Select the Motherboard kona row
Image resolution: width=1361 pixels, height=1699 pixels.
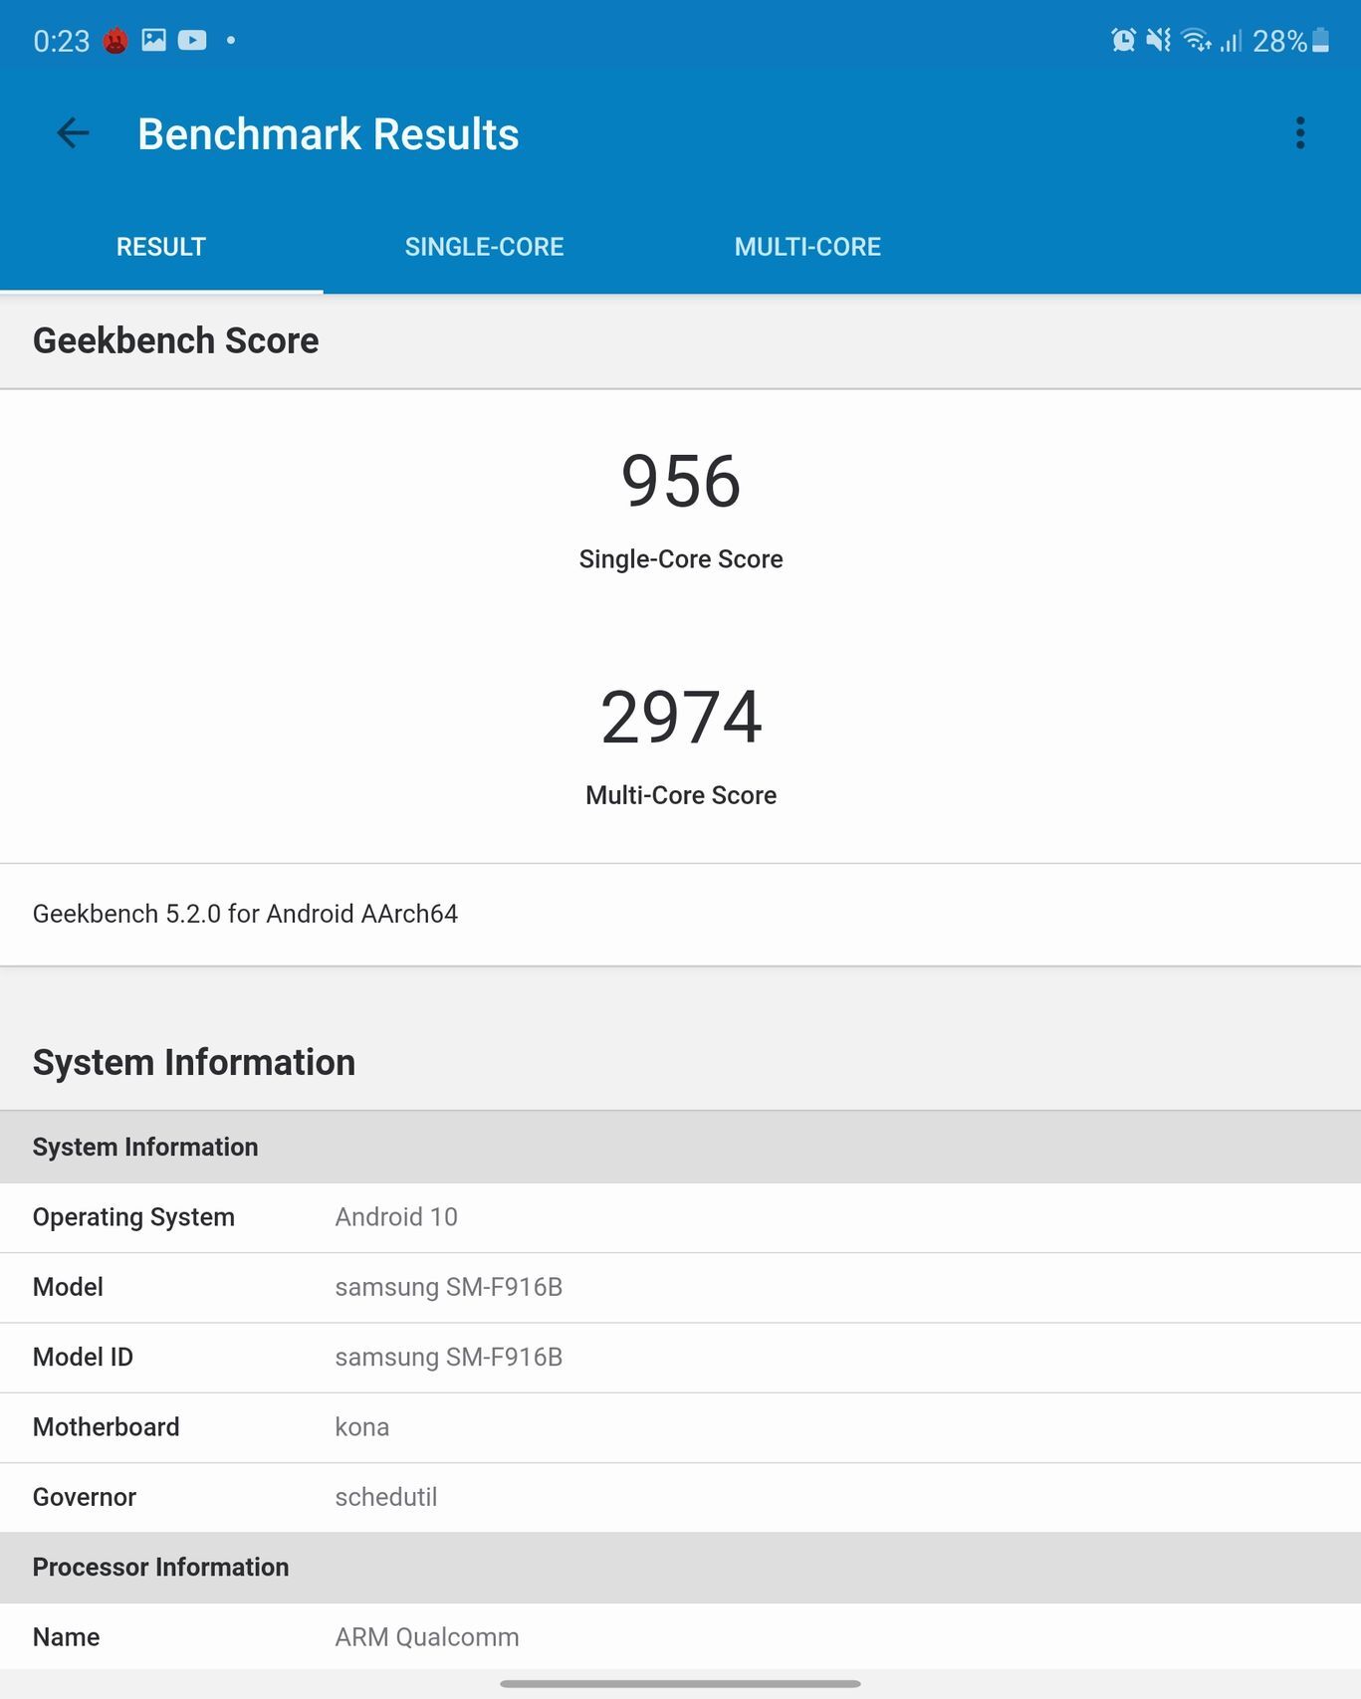tap(680, 1427)
